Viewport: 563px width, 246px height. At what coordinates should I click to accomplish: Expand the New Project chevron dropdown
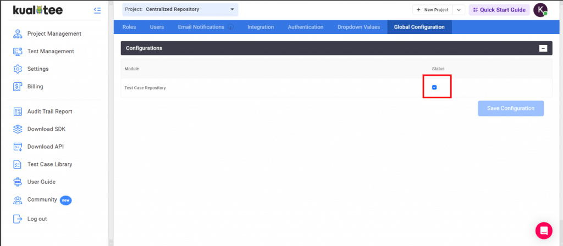click(x=459, y=10)
